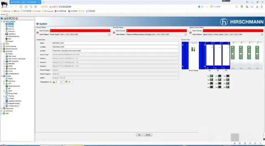Reload the page with browser refresh button
265x146 pixels.
(x=21, y=6)
